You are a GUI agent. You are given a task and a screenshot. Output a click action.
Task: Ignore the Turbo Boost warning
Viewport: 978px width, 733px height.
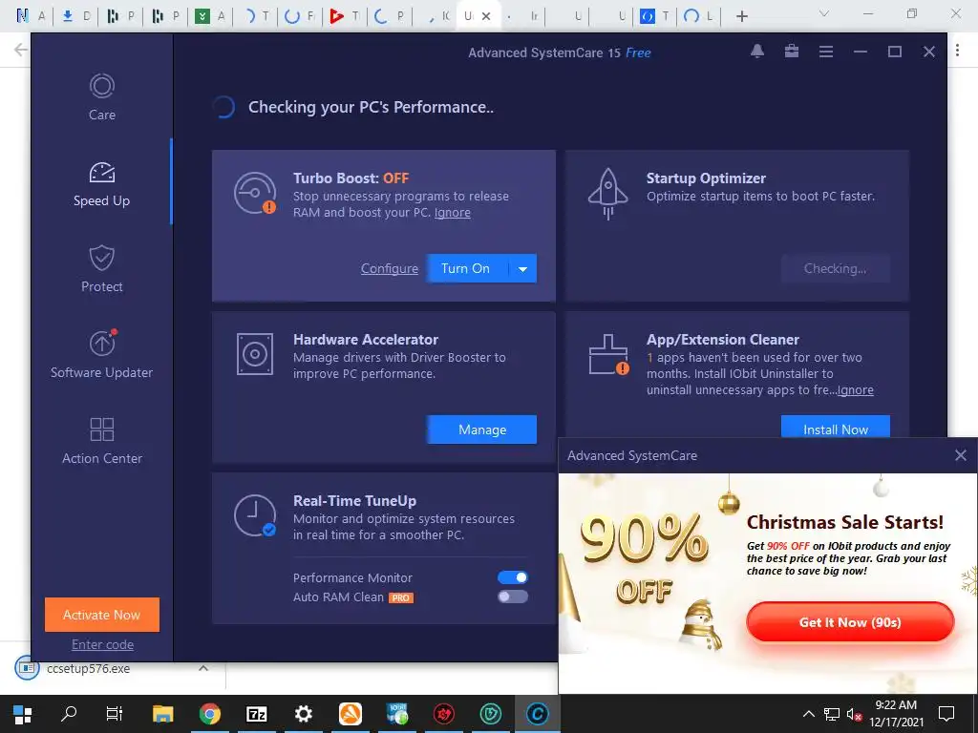(452, 213)
